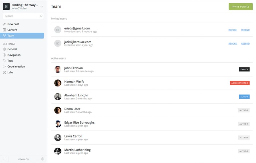
Task: Expand the blog name dropdown chevron
Action: coord(42,7)
